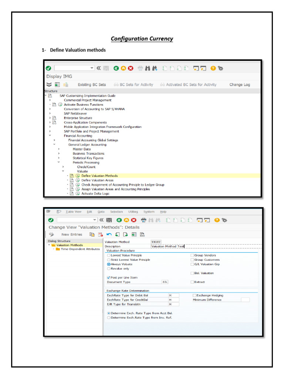Image resolution: width=284 pixels, height=379 pixels.
Task: Enable the G/L Valuation Grp checkbox
Action: pyautogui.click(x=192, y=264)
